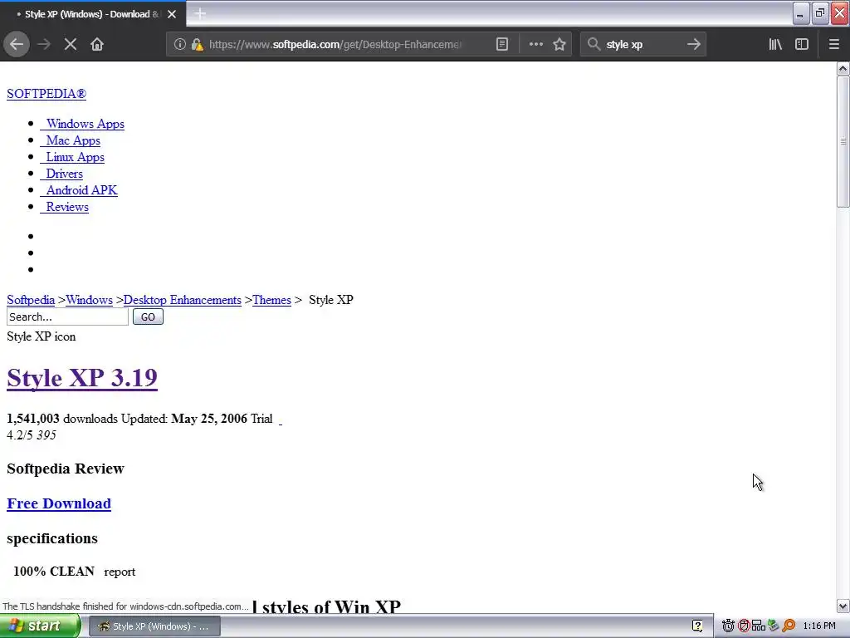Click scrollbar up arrow
This screenshot has width=850, height=638.
click(843, 68)
